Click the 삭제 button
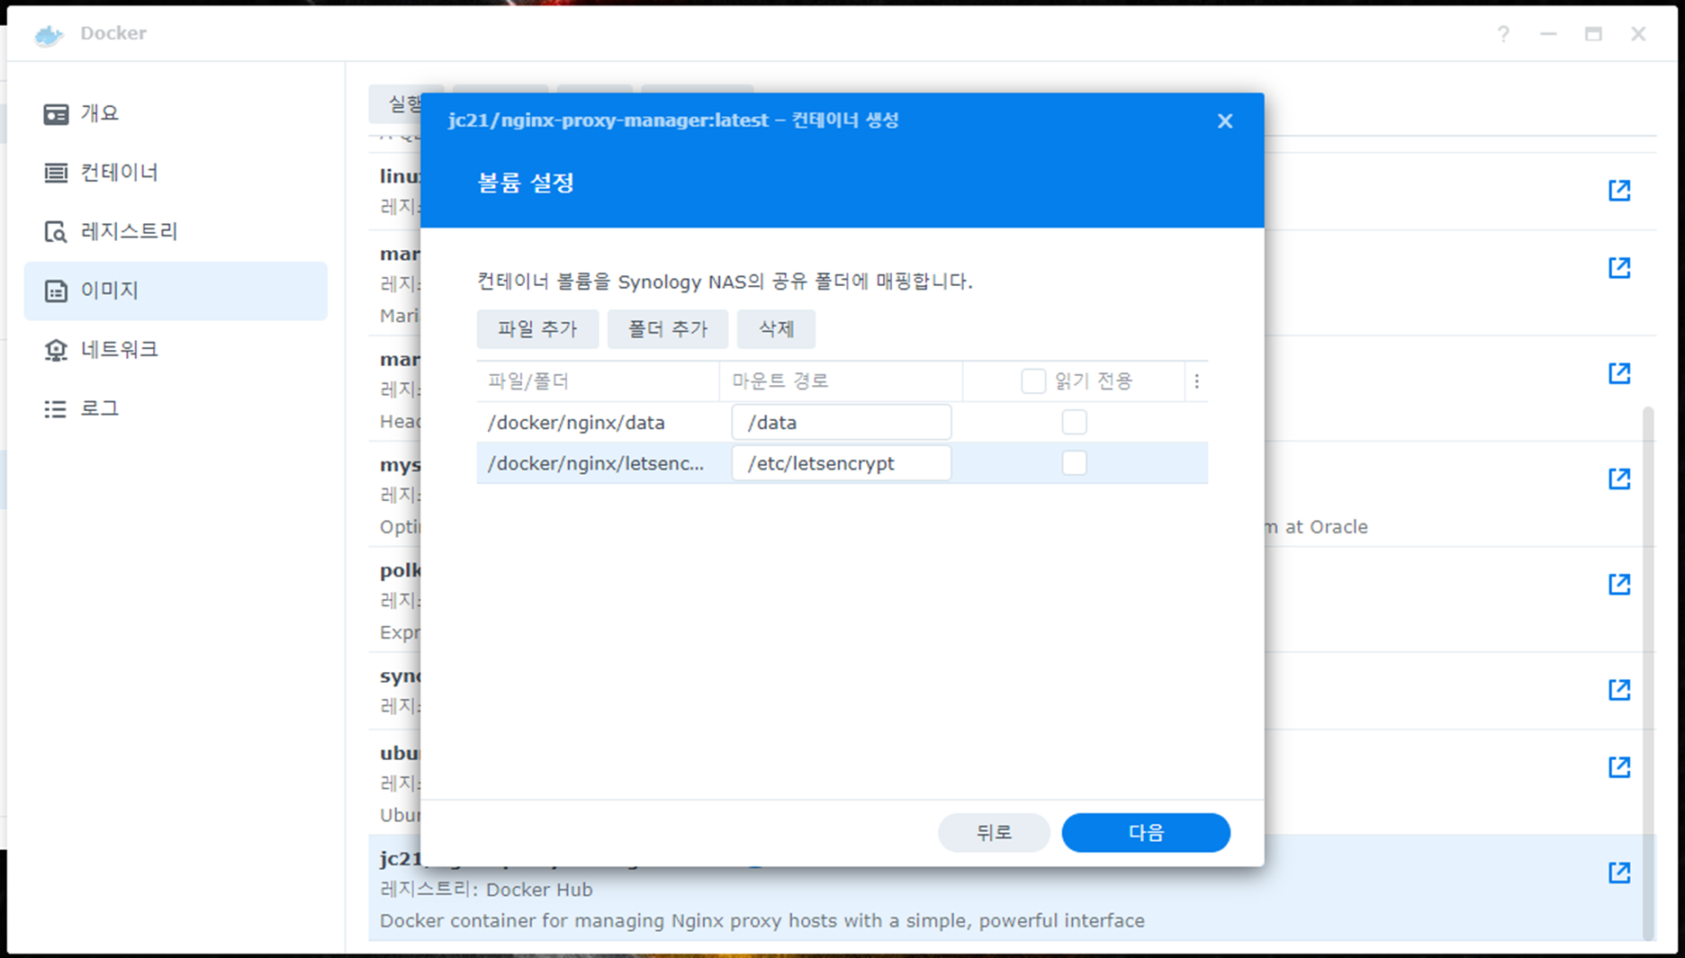The height and width of the screenshot is (958, 1685). click(x=776, y=329)
